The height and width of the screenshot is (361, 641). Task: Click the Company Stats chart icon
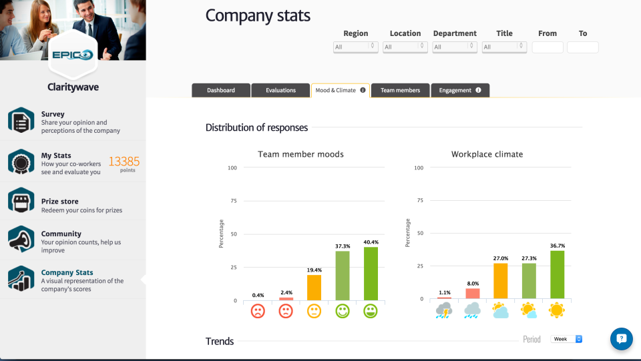21,278
